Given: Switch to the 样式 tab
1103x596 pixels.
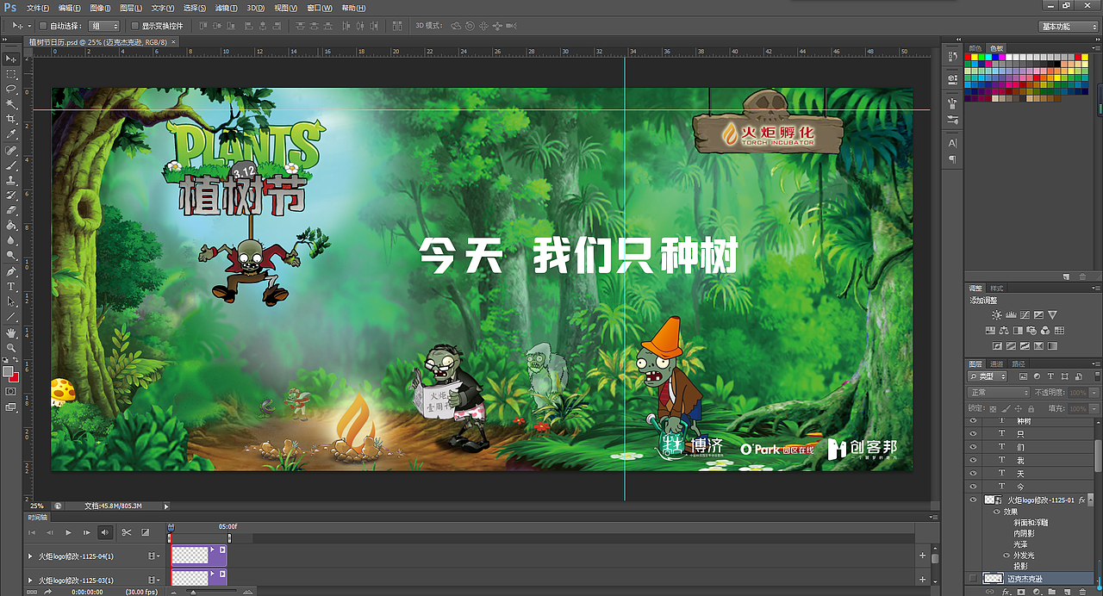Looking at the screenshot, I should pos(998,288).
